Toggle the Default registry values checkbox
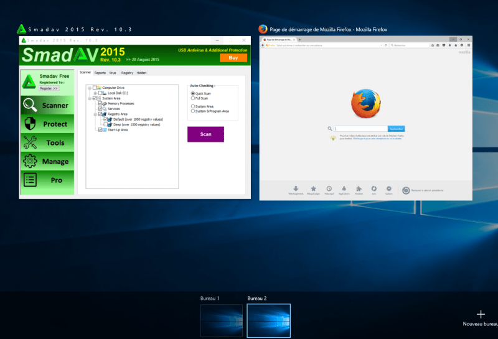The image size is (498, 339). [105, 119]
